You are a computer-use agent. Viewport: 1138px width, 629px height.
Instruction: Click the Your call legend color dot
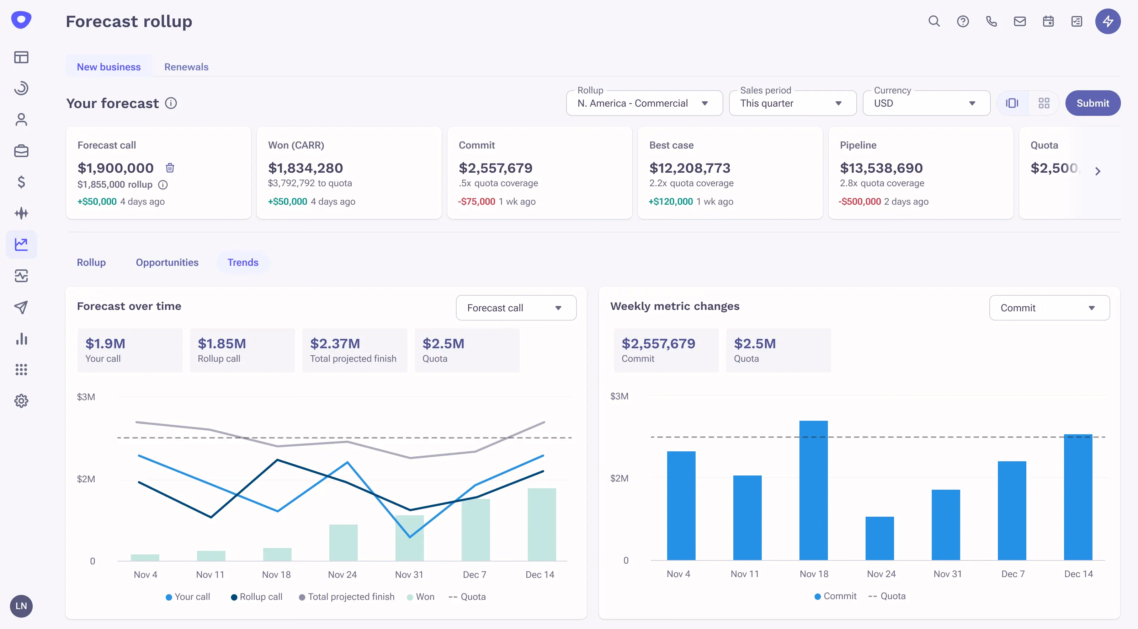point(169,597)
